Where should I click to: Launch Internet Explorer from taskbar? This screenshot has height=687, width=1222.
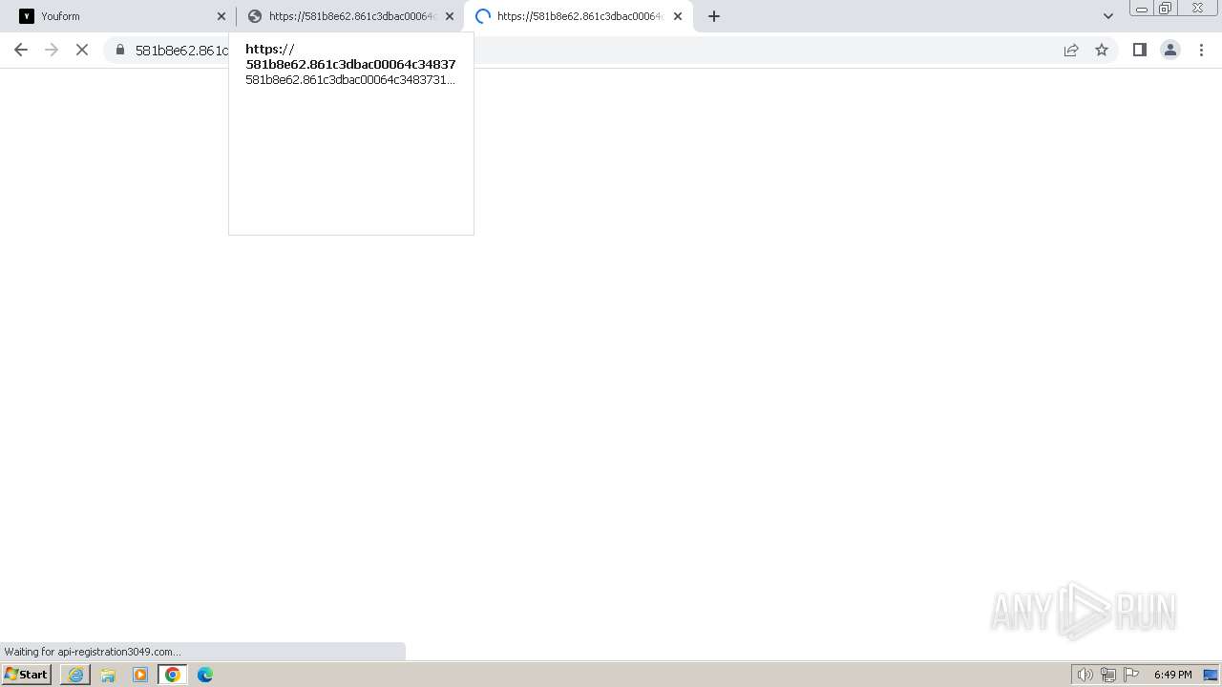(x=75, y=675)
